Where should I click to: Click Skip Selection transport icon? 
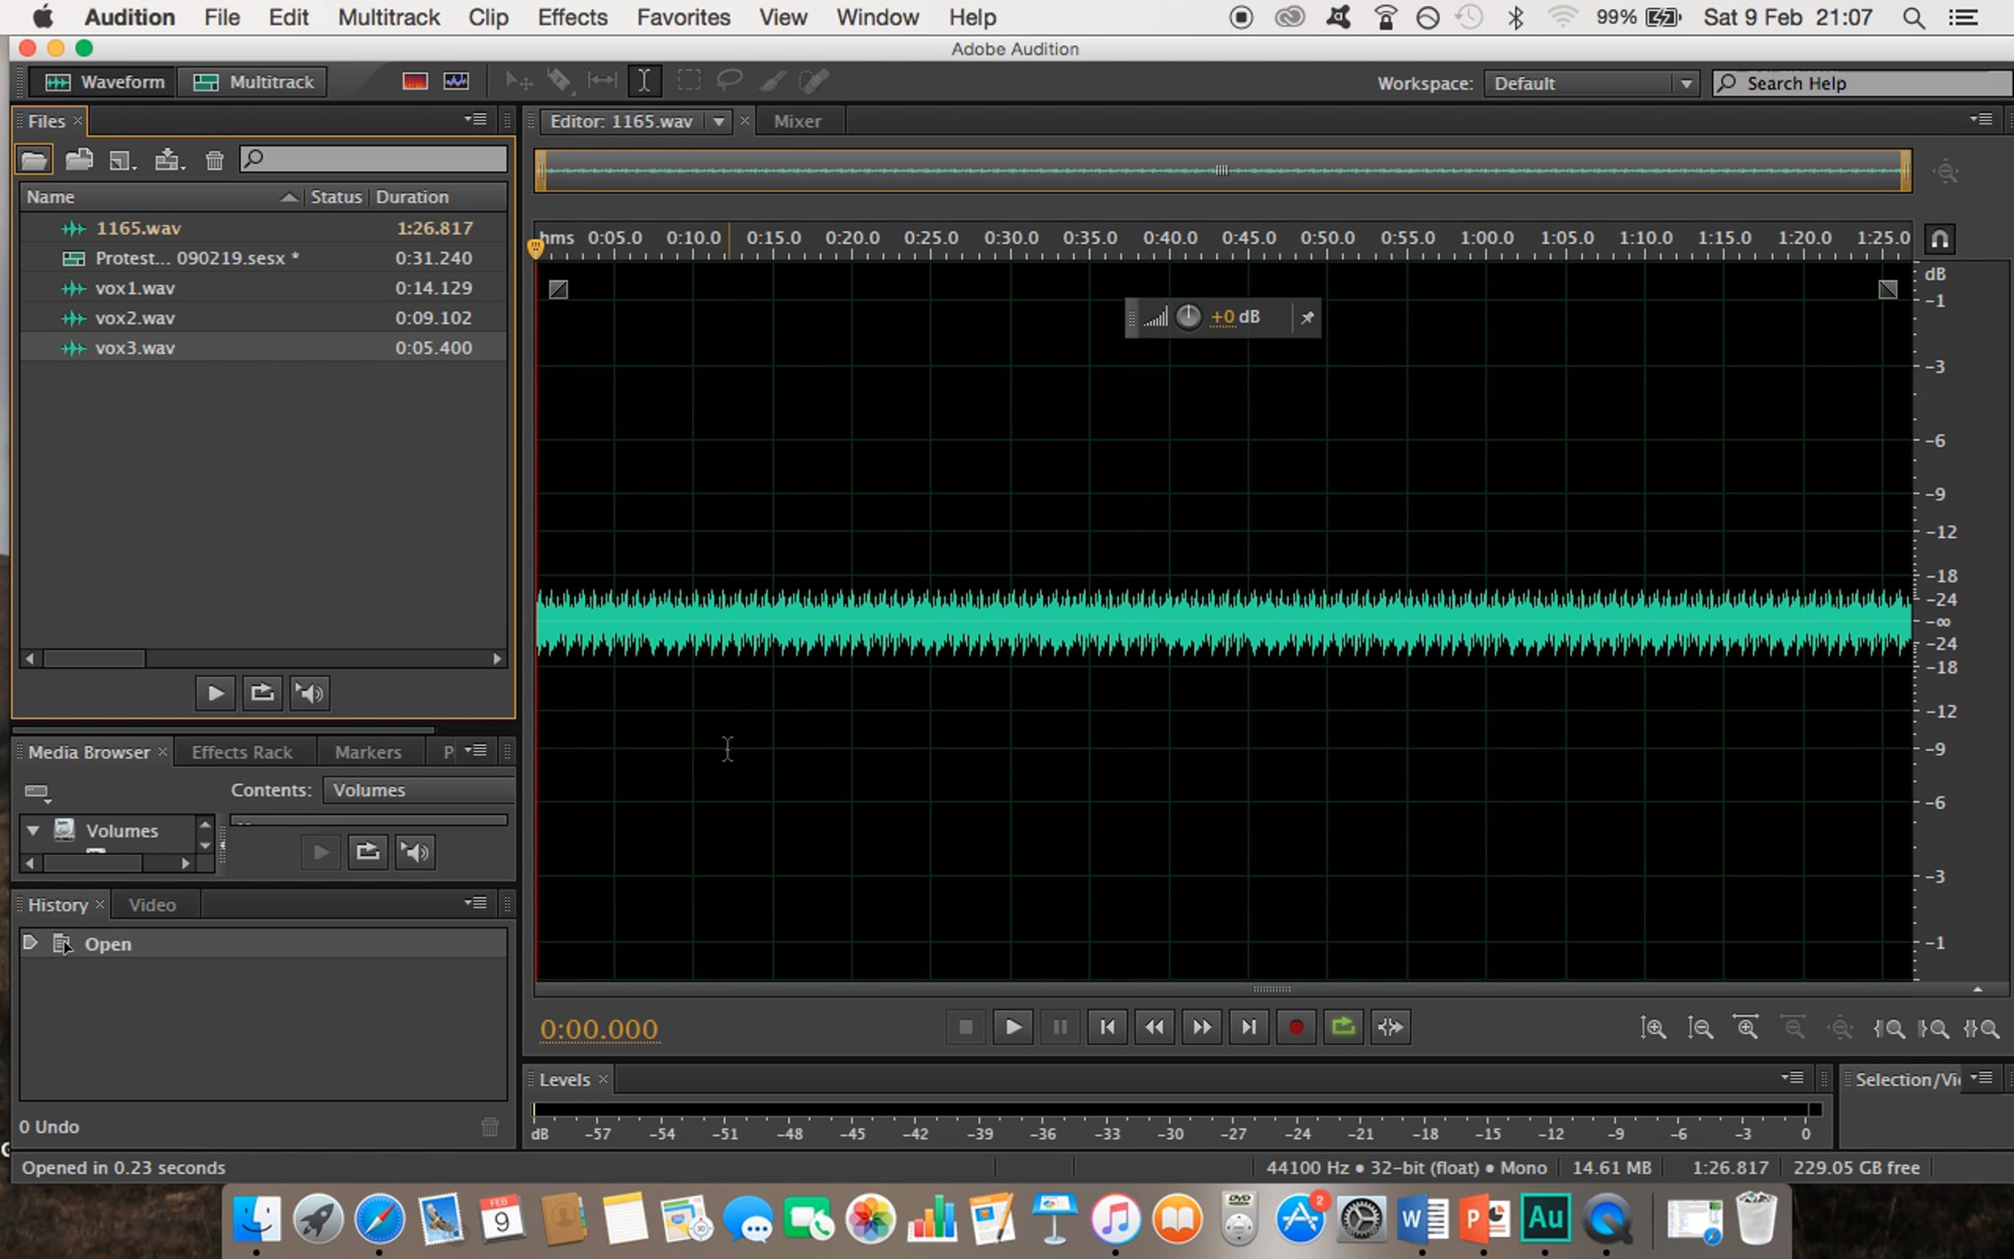(x=1390, y=1027)
